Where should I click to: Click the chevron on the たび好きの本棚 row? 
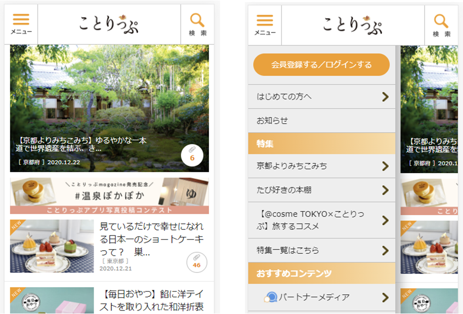pyautogui.click(x=385, y=190)
